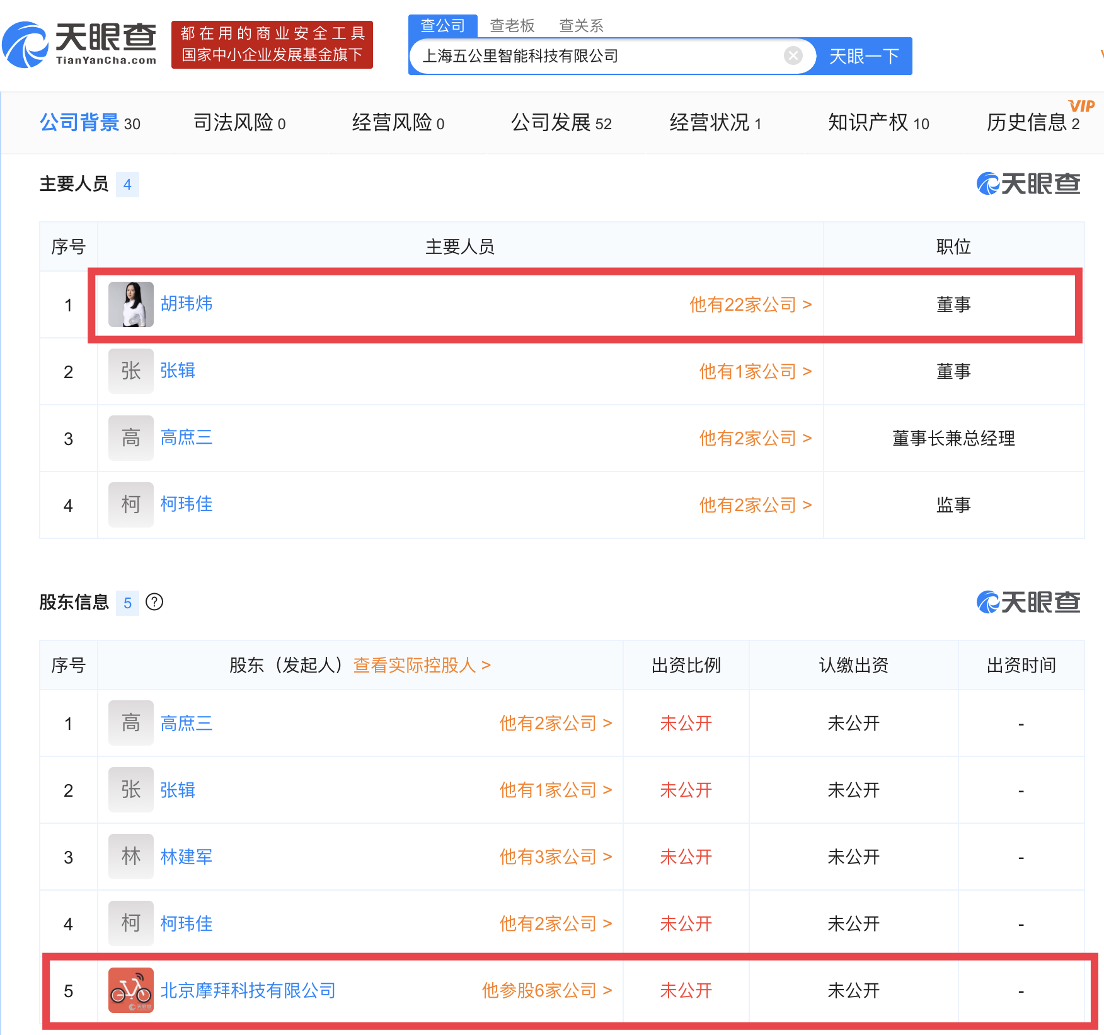
Task: Open 林建军 name link in shareholder table
Action: [187, 857]
